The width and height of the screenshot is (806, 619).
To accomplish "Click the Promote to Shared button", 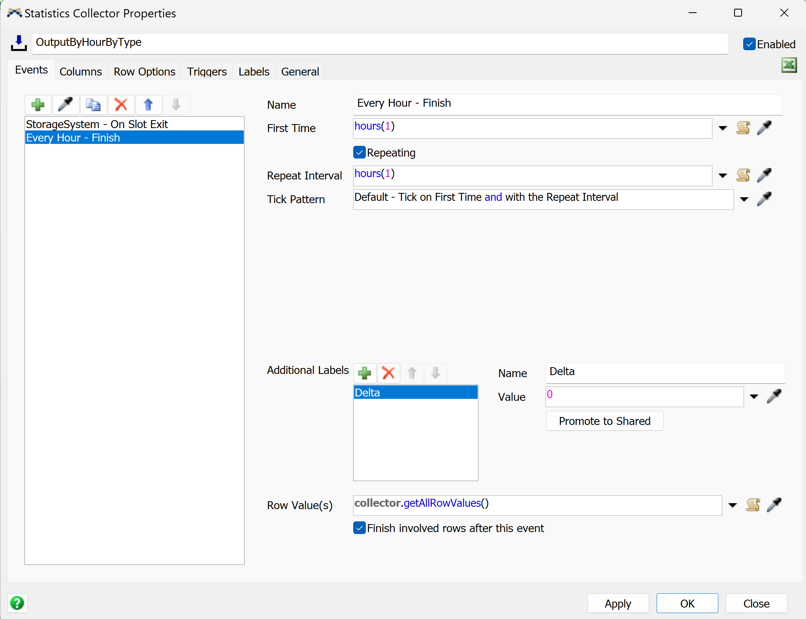I will coord(604,421).
